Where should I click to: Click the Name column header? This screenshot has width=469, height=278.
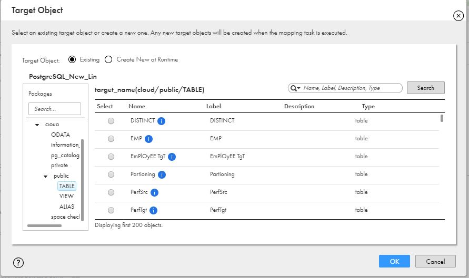(x=137, y=106)
